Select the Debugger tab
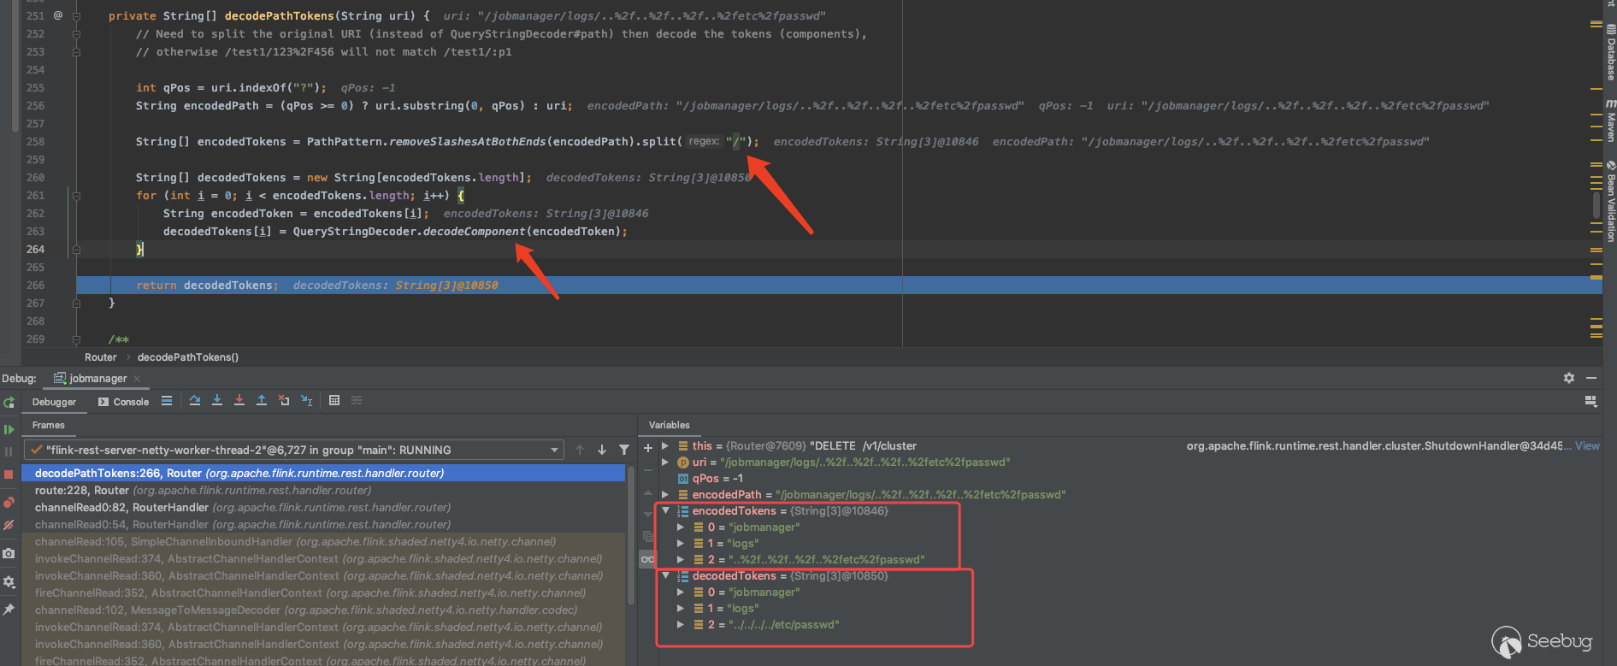This screenshot has width=1617, height=666. 54,402
